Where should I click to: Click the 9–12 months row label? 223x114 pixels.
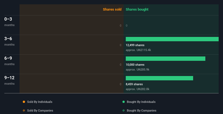point(10,80)
